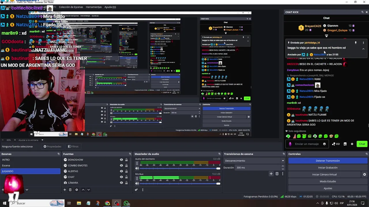369x207 pixels.
Task: Open preview zoom scaling dropdown arrow
Action: click(42, 140)
